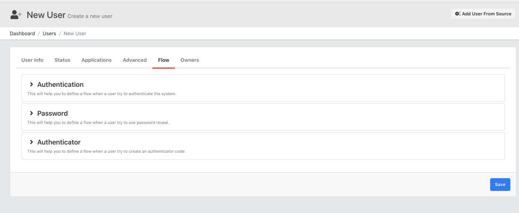The image size is (519, 213).
Task: Click the New User page heading
Action: (46, 15)
